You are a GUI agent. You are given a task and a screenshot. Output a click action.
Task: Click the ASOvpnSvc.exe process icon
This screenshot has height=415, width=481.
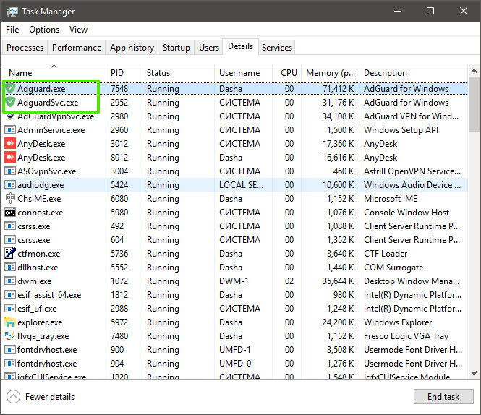(10, 171)
